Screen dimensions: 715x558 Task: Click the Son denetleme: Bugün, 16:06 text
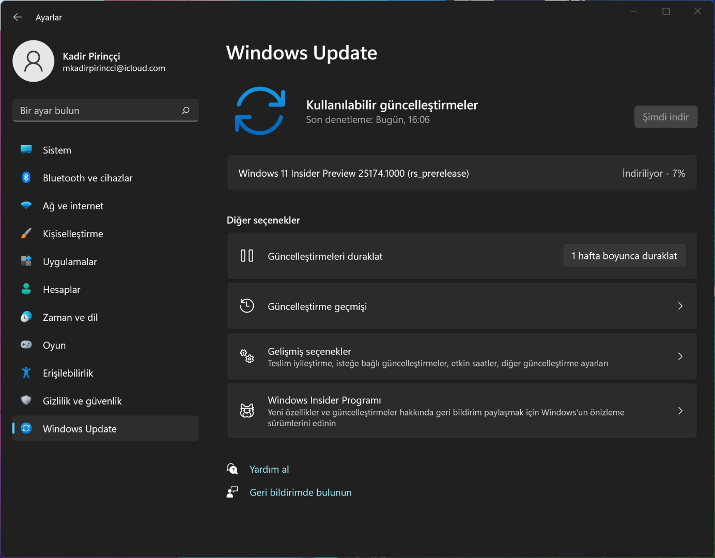(x=368, y=120)
